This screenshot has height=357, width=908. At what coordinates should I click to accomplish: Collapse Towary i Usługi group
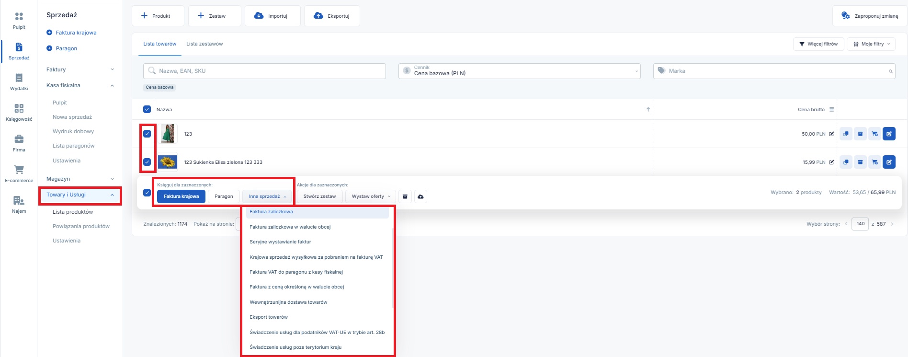point(80,195)
